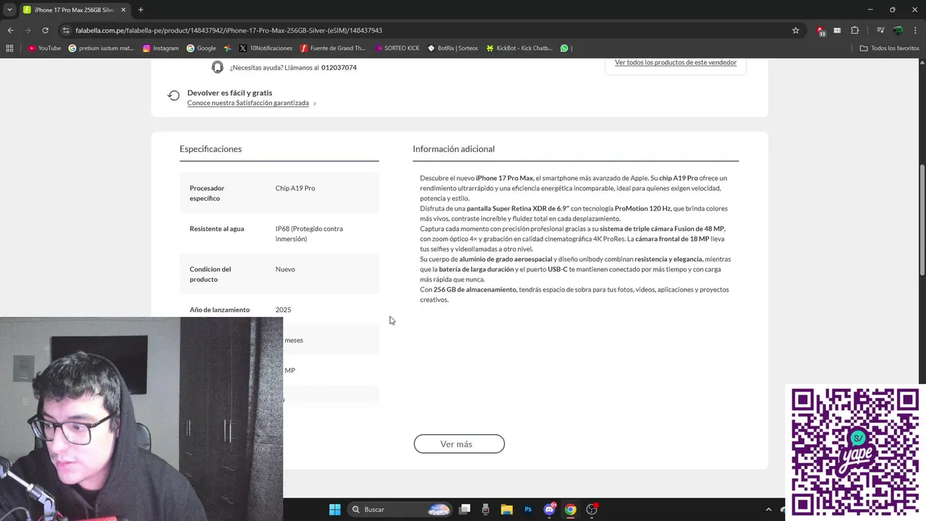Expand the system tray hidden icons chevron
Viewport: 926px width, 521px height.
(x=768, y=509)
